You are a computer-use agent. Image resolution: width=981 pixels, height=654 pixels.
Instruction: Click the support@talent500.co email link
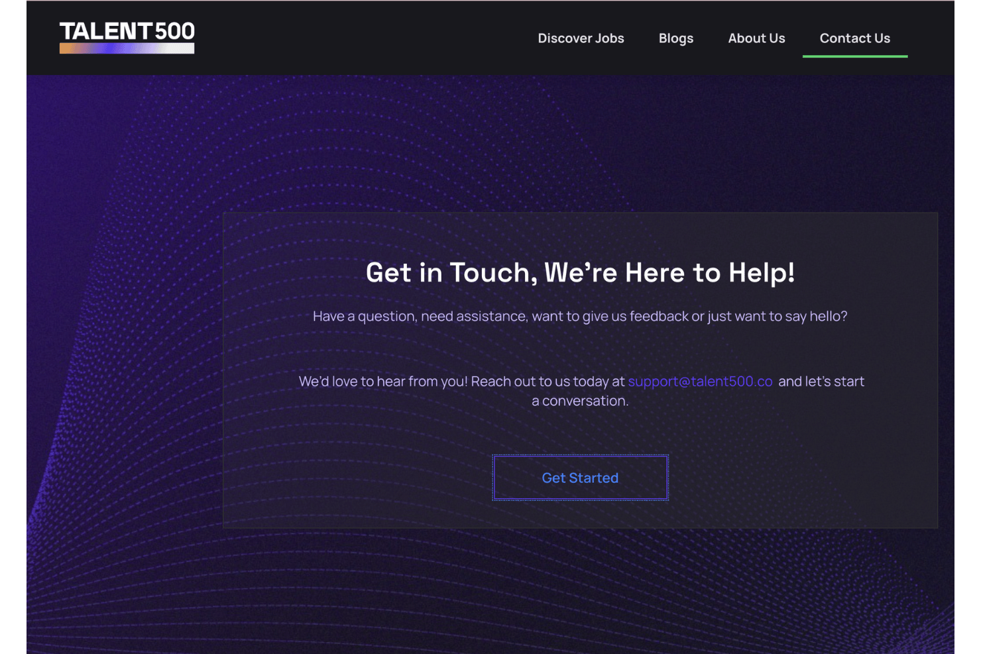[700, 382]
